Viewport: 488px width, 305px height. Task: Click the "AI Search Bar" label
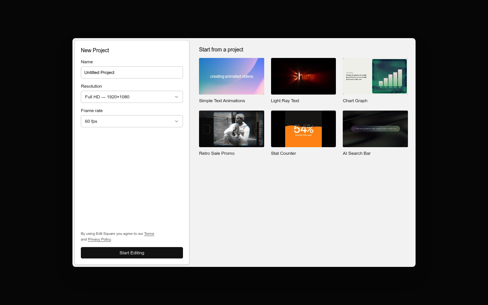pyautogui.click(x=356, y=153)
